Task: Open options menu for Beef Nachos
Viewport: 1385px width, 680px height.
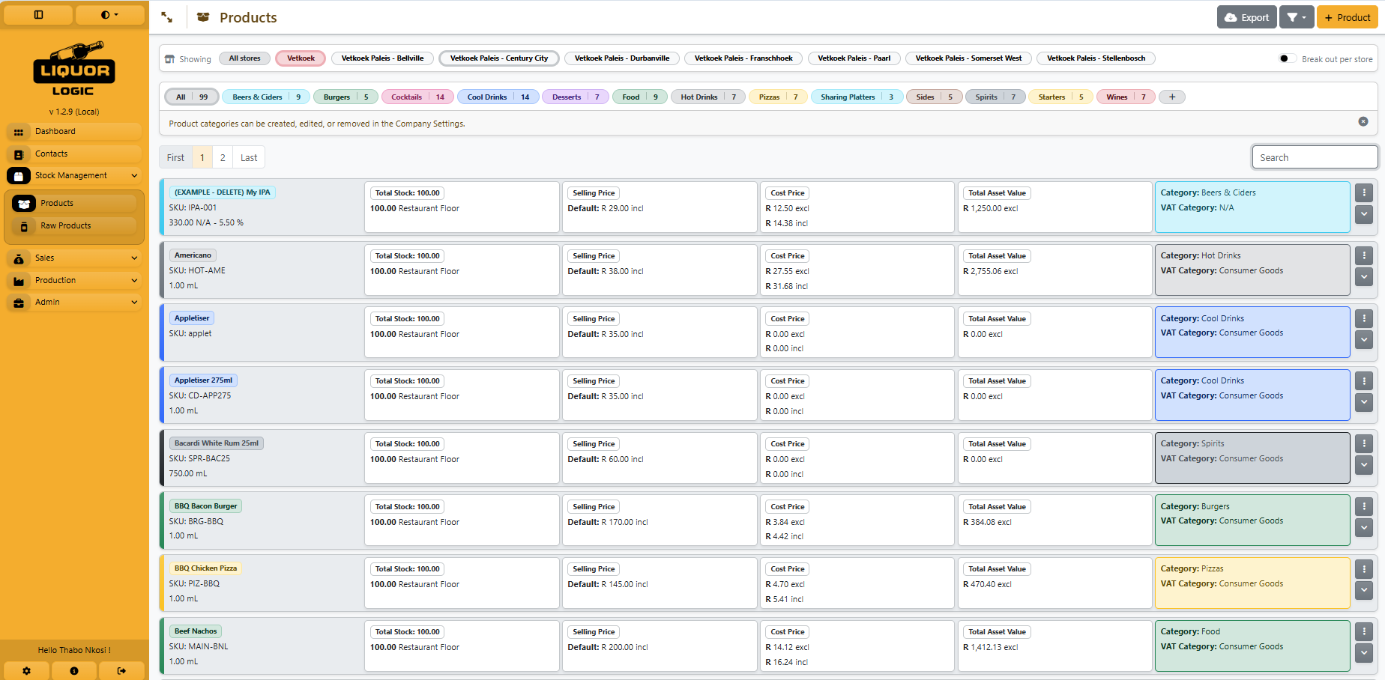Action: click(1364, 631)
